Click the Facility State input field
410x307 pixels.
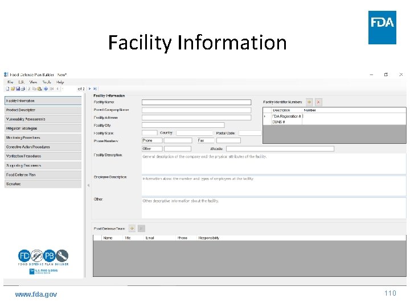click(150, 133)
